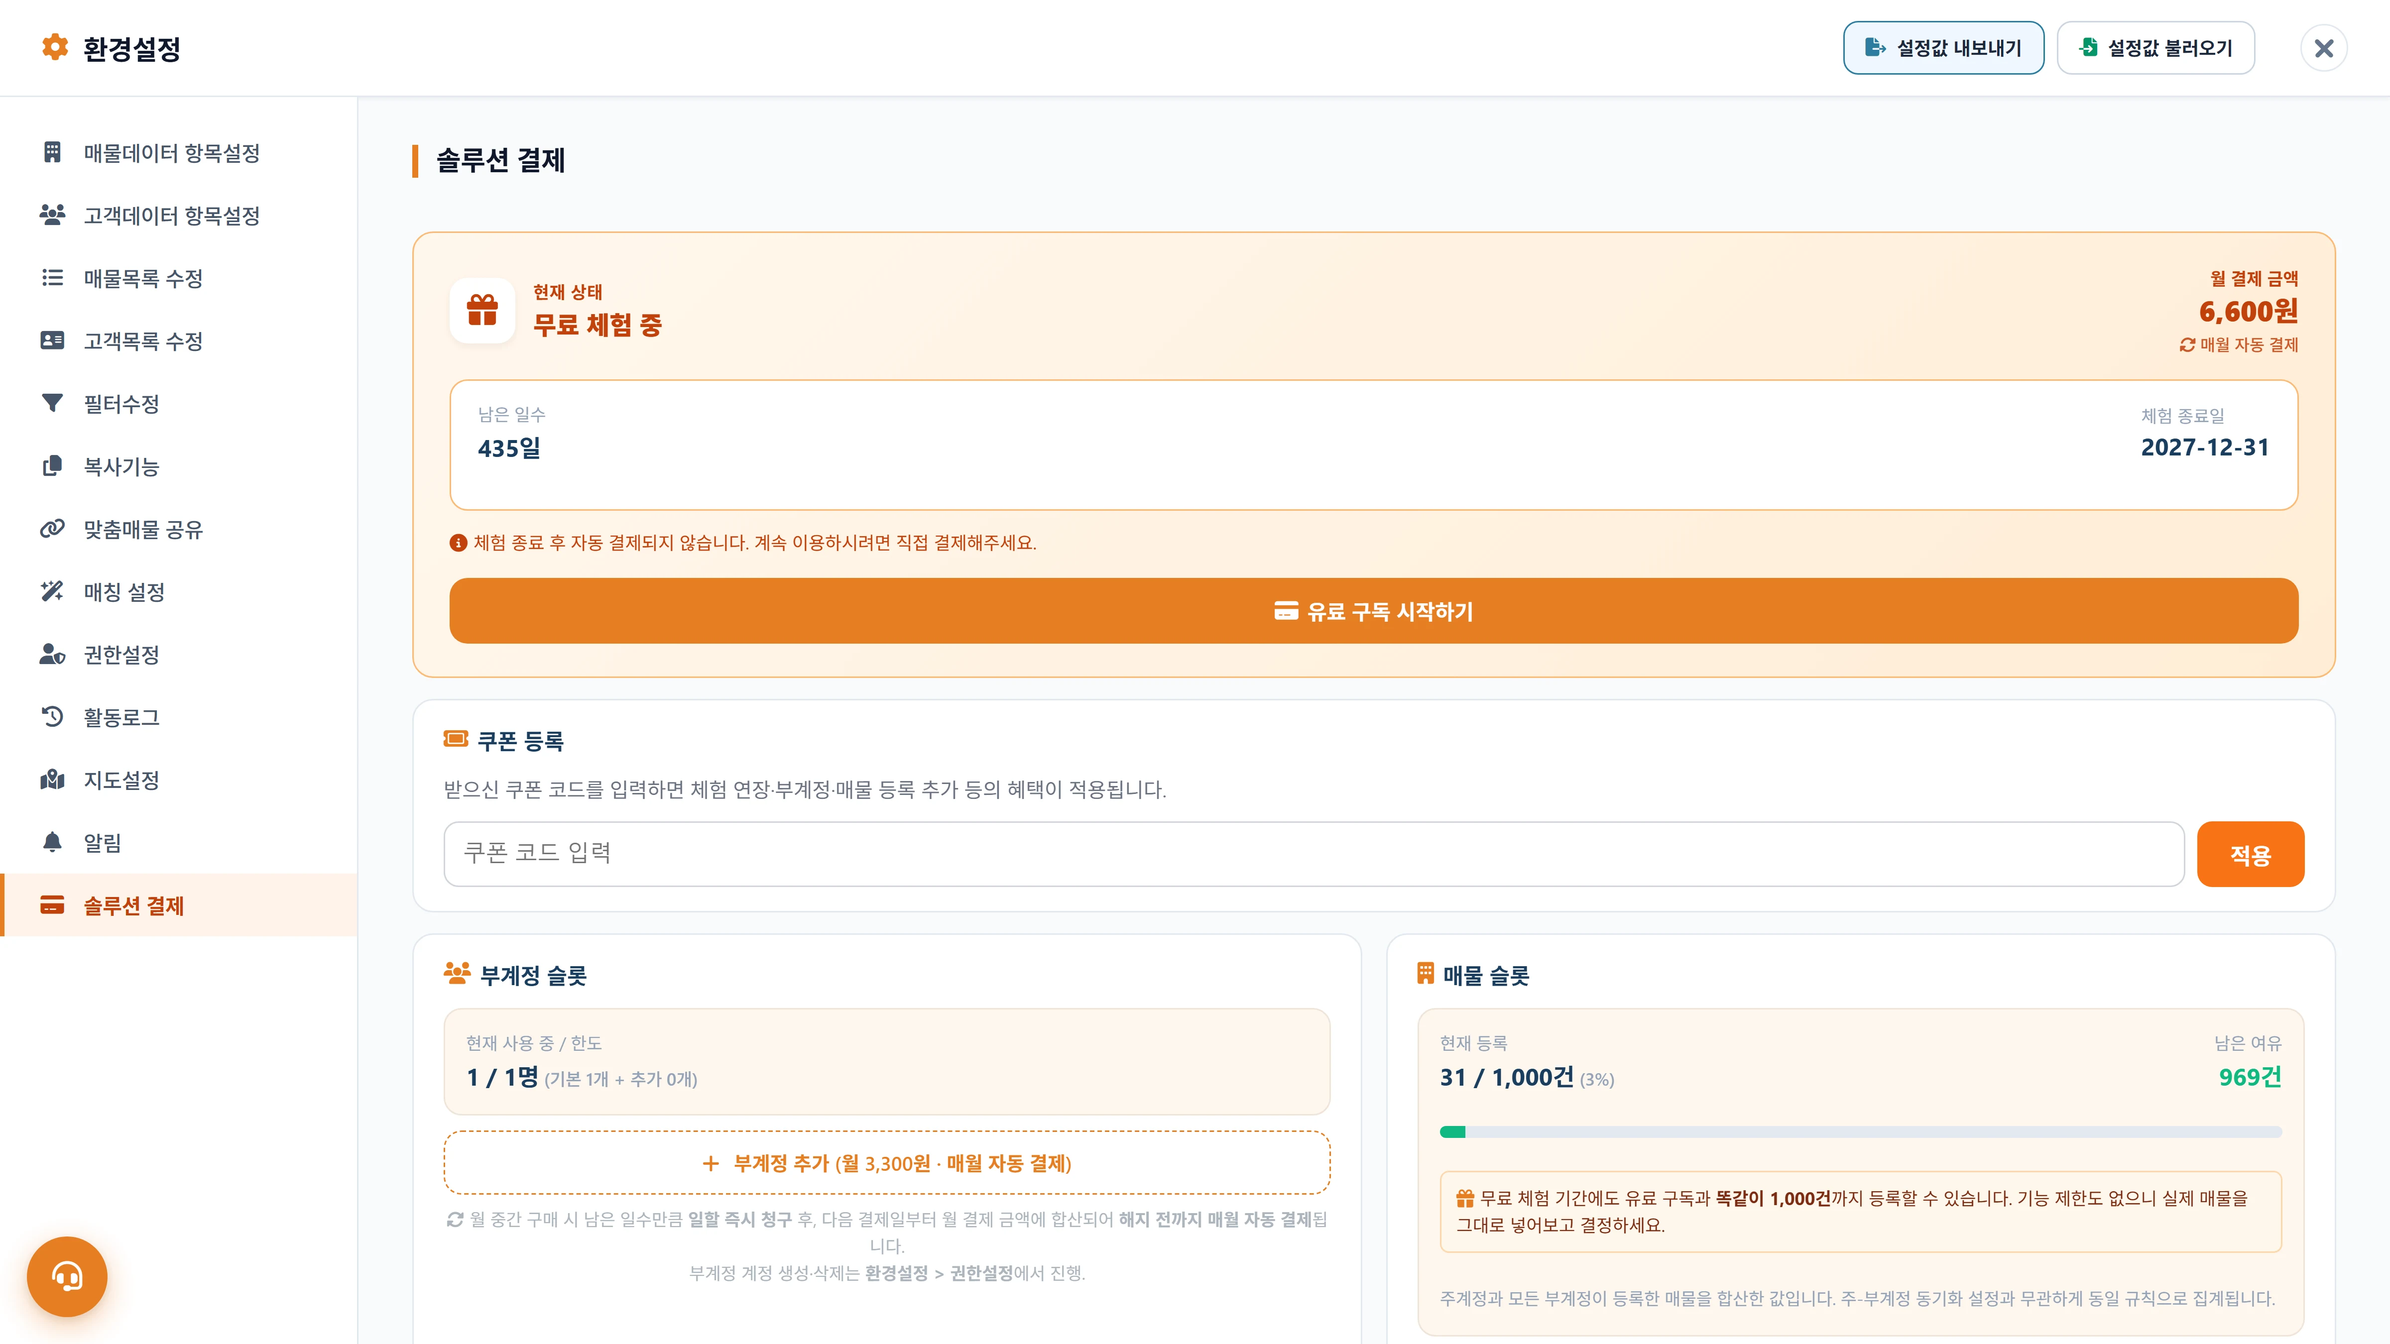Image resolution: width=2390 pixels, height=1344 pixels.
Task: Click 설정값 불러오기 button
Action: (2155, 47)
